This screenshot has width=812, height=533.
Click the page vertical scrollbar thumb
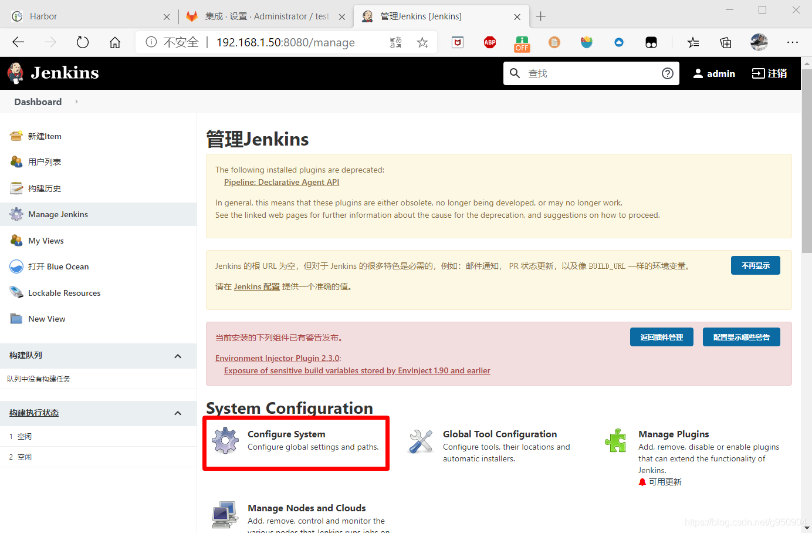coord(807,161)
